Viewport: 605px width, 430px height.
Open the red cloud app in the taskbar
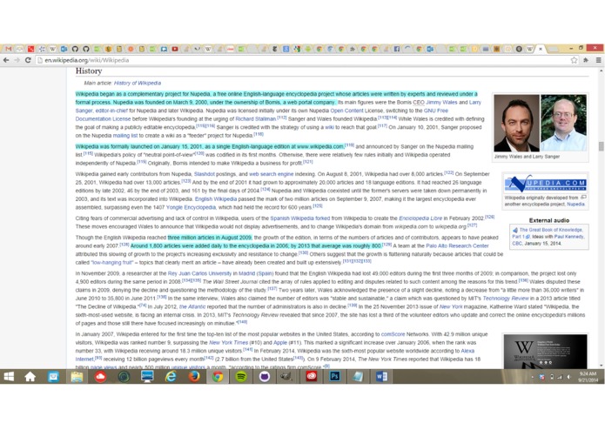pyautogui.click(x=100, y=376)
